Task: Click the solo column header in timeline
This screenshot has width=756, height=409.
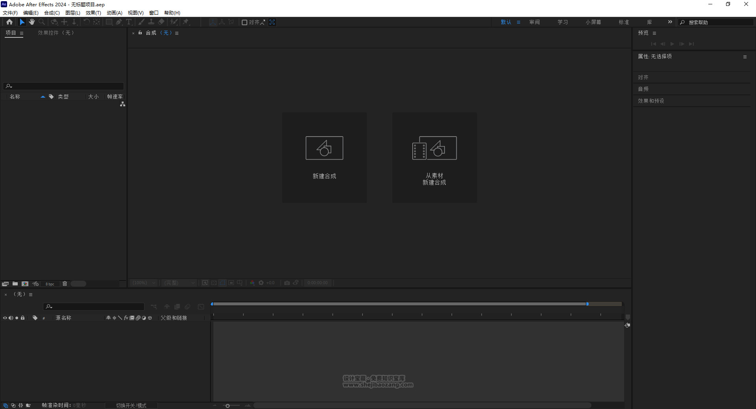Action: 17,318
